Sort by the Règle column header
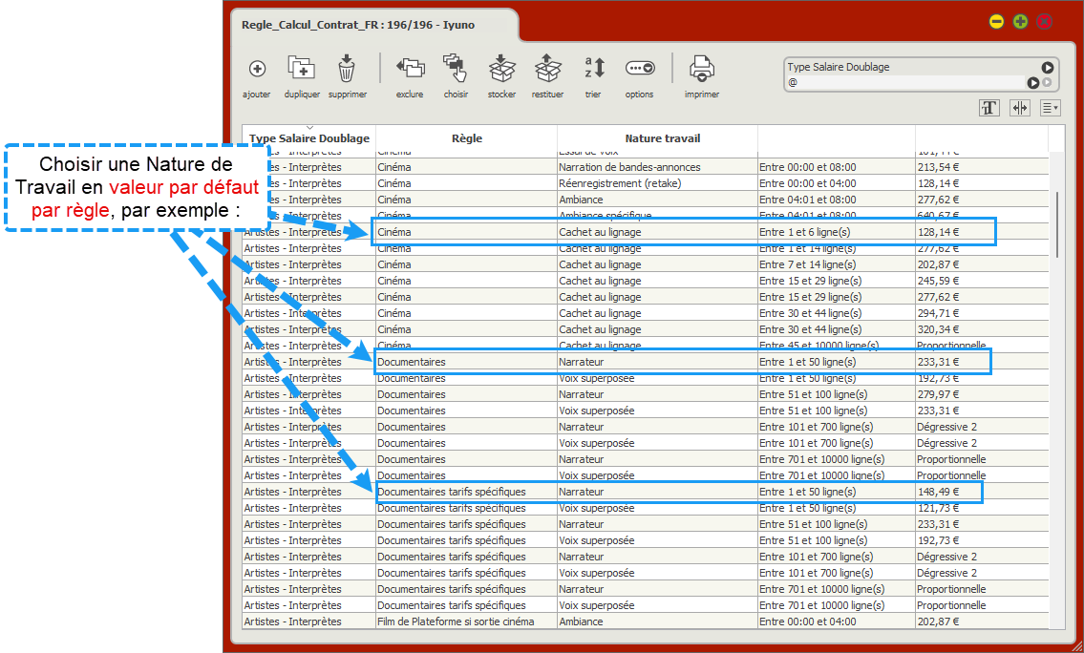 pyautogui.click(x=466, y=138)
